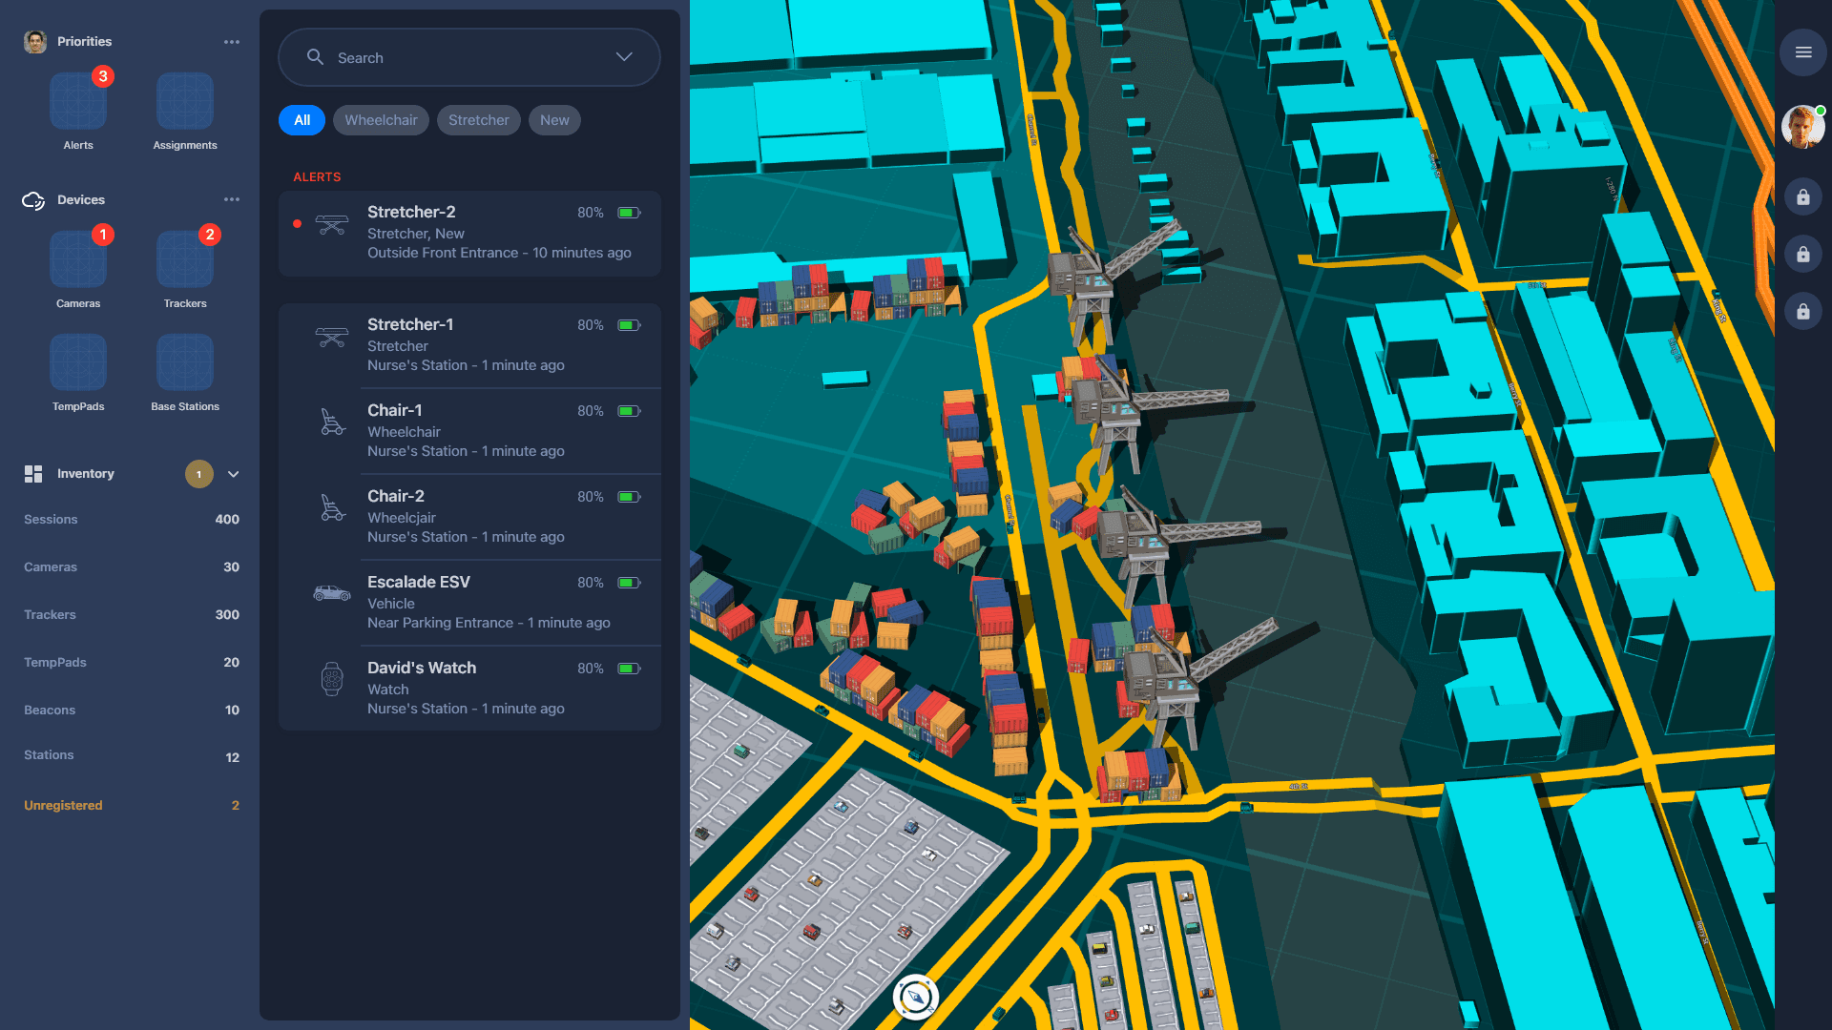Open the Devices overflow ellipsis menu
The image size is (1832, 1030).
pyautogui.click(x=231, y=199)
